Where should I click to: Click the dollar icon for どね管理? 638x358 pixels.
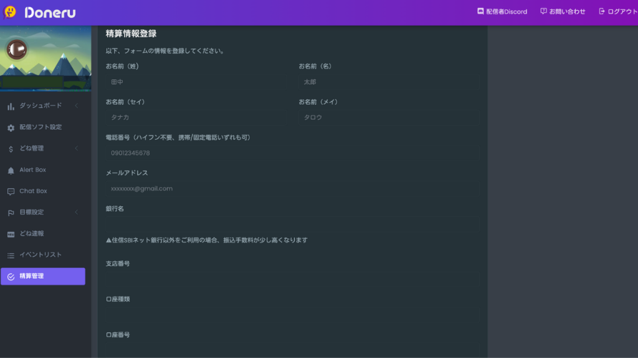pyautogui.click(x=11, y=148)
